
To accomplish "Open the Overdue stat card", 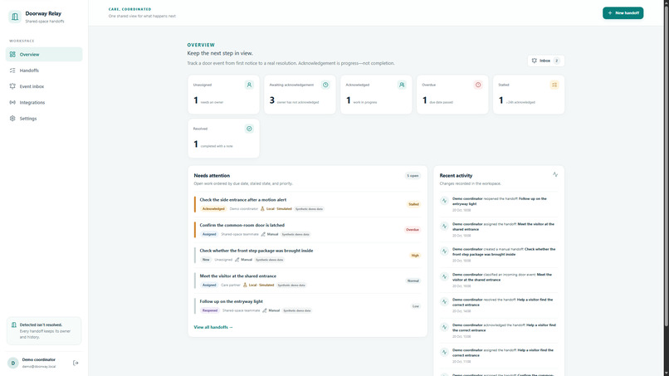I will click(x=452, y=95).
